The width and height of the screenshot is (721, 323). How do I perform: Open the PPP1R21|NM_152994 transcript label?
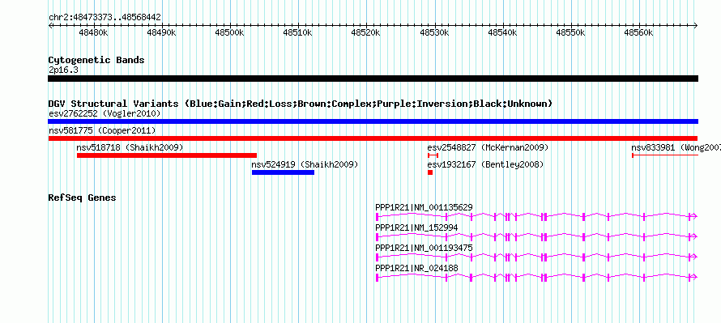point(416,228)
